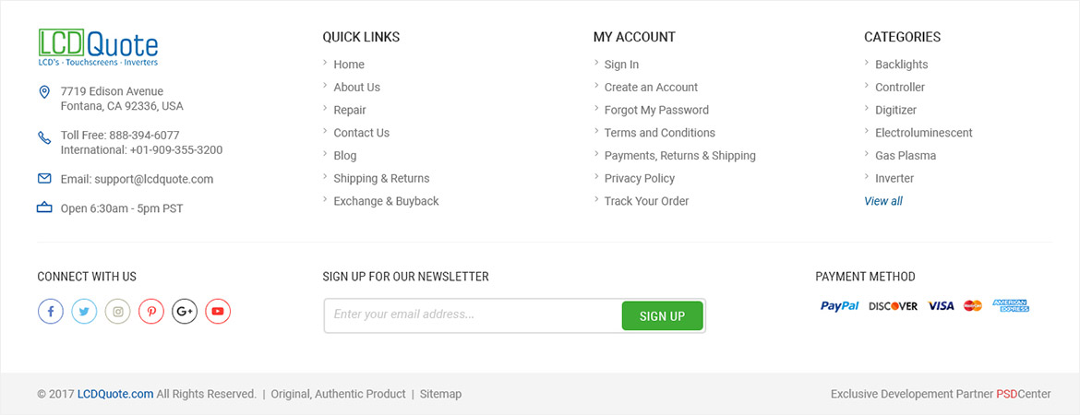Go to Track Your Order
The height and width of the screenshot is (415, 1080).
(x=646, y=201)
